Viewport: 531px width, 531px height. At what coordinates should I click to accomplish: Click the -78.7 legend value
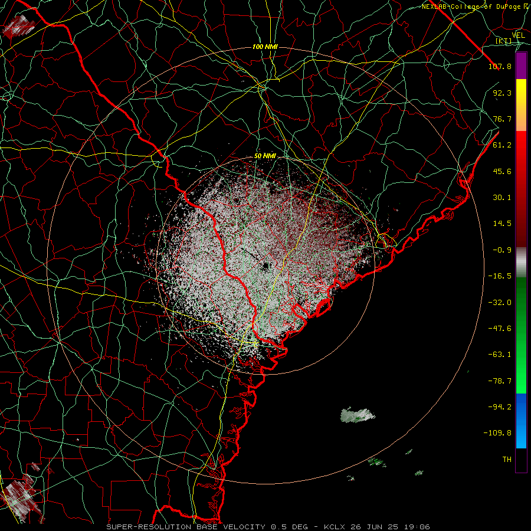pos(500,381)
